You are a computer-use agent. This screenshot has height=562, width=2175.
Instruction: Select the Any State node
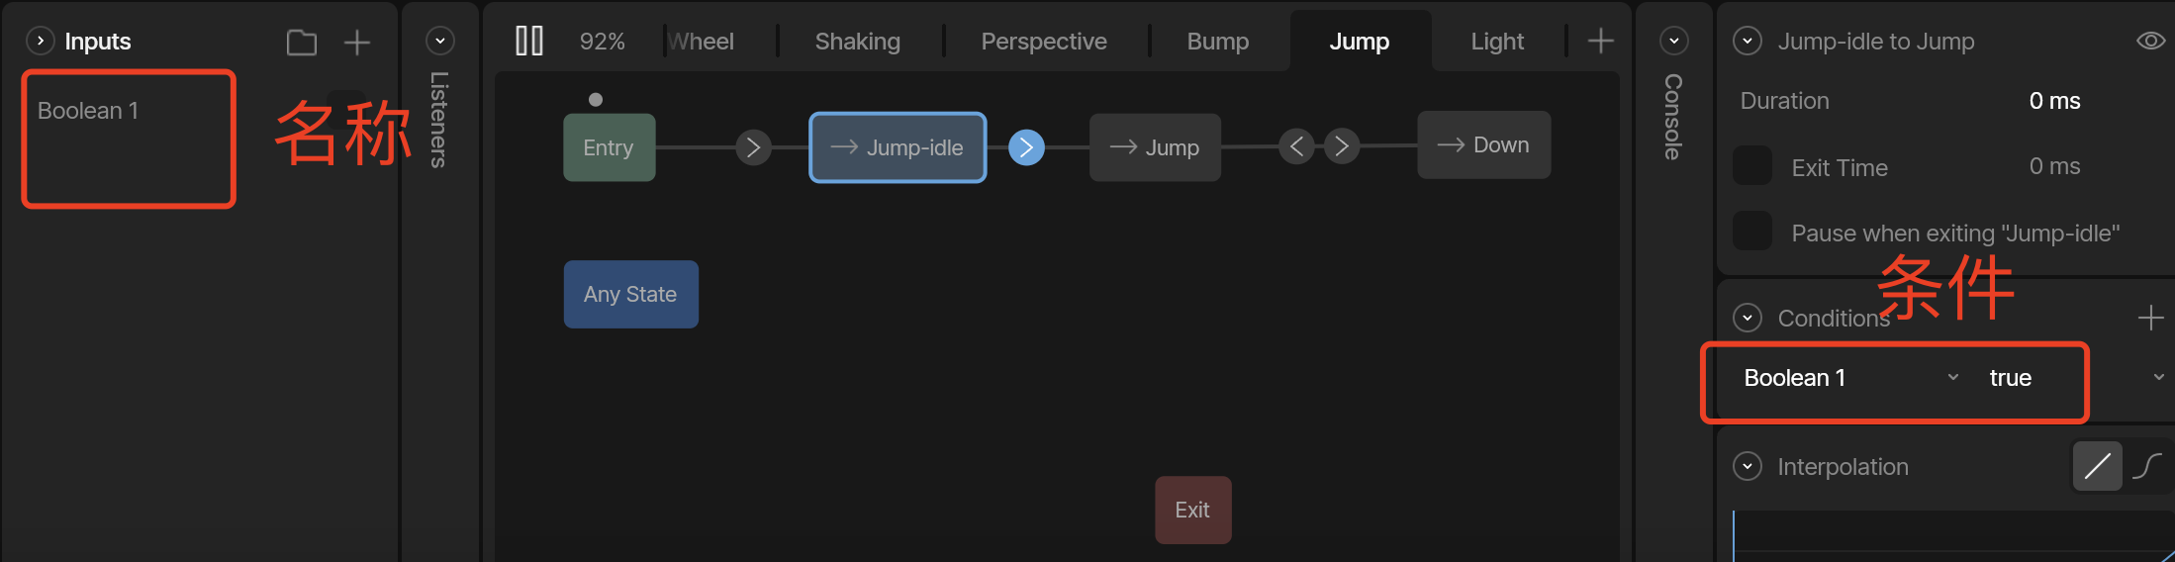click(631, 294)
